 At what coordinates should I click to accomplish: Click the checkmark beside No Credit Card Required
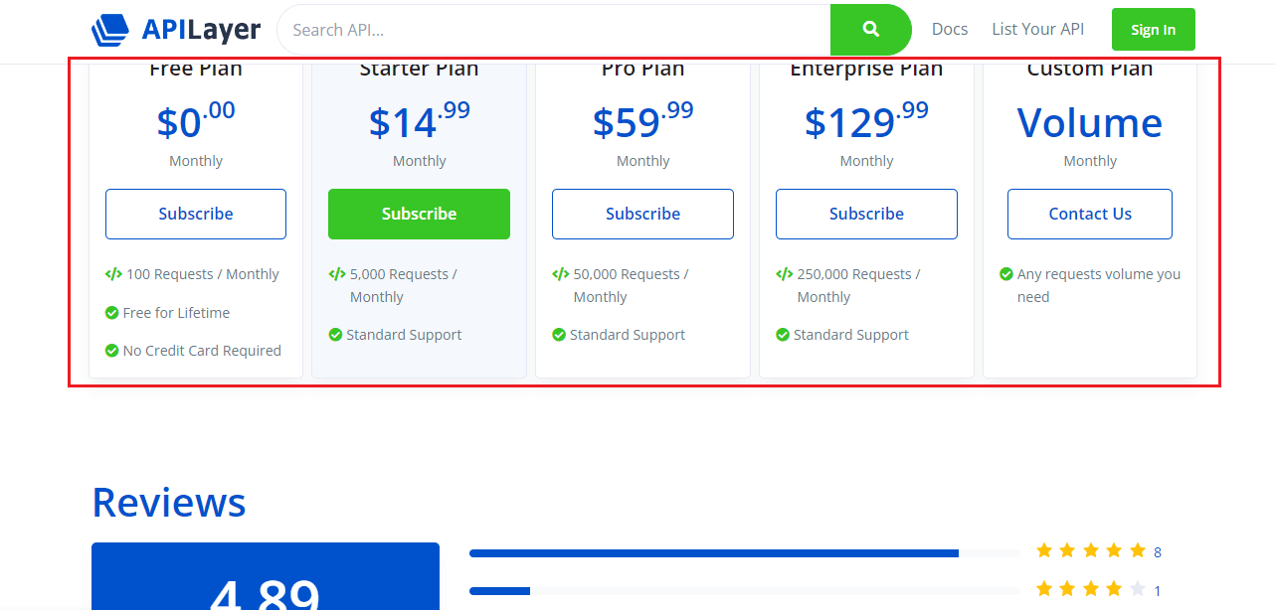coord(112,351)
